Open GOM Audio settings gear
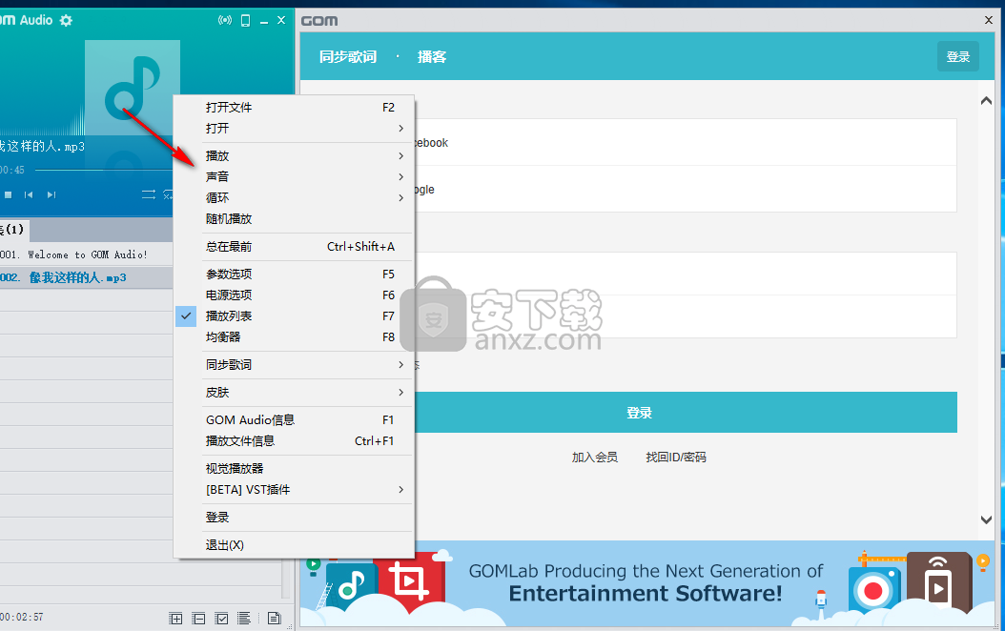Image resolution: width=1005 pixels, height=631 pixels. pyautogui.click(x=66, y=20)
